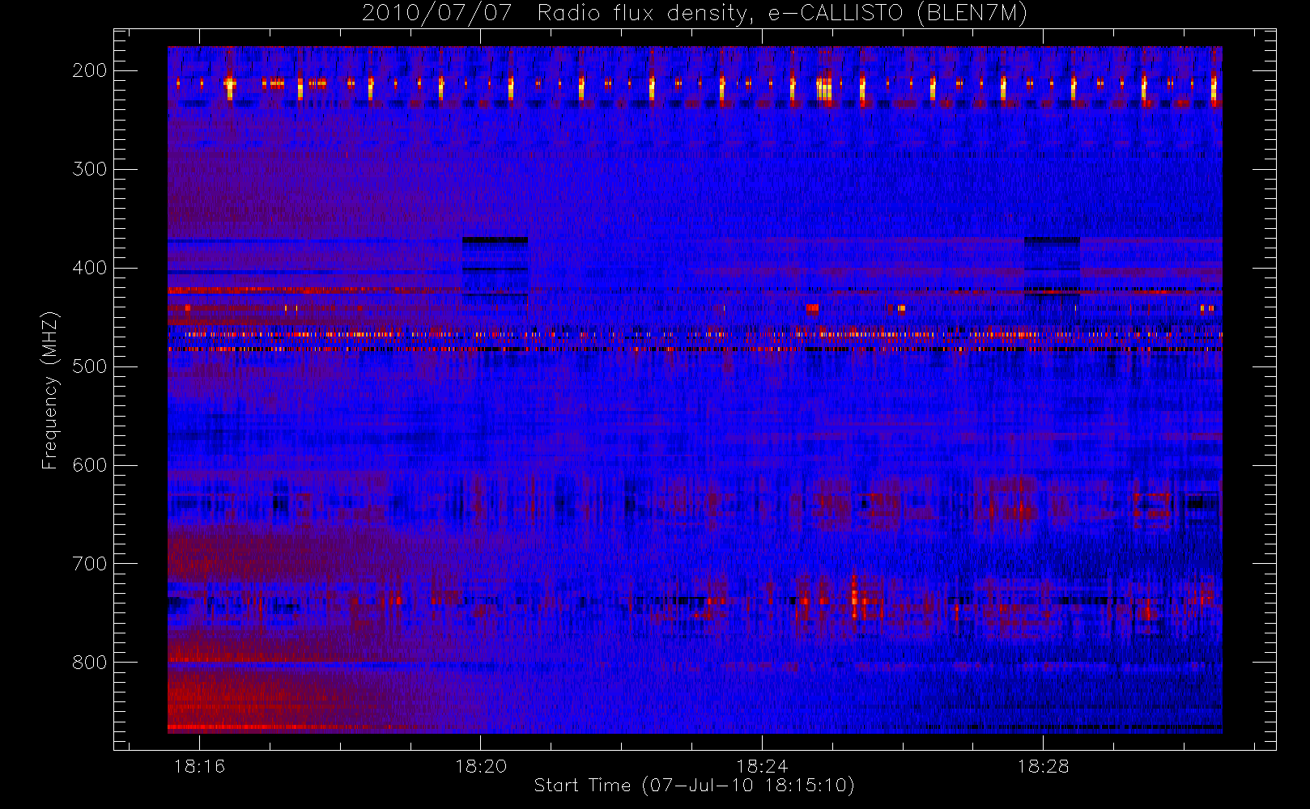Click the 'Frequency (MHz)' axis label
This screenshot has height=809, width=1310.
pyautogui.click(x=51, y=390)
